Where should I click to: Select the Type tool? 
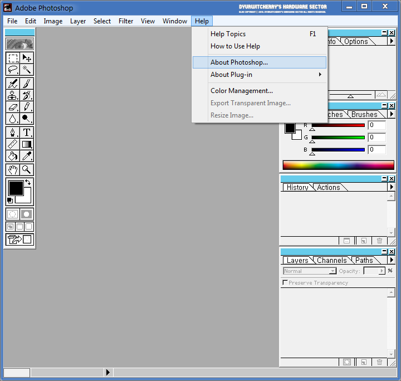coord(27,133)
